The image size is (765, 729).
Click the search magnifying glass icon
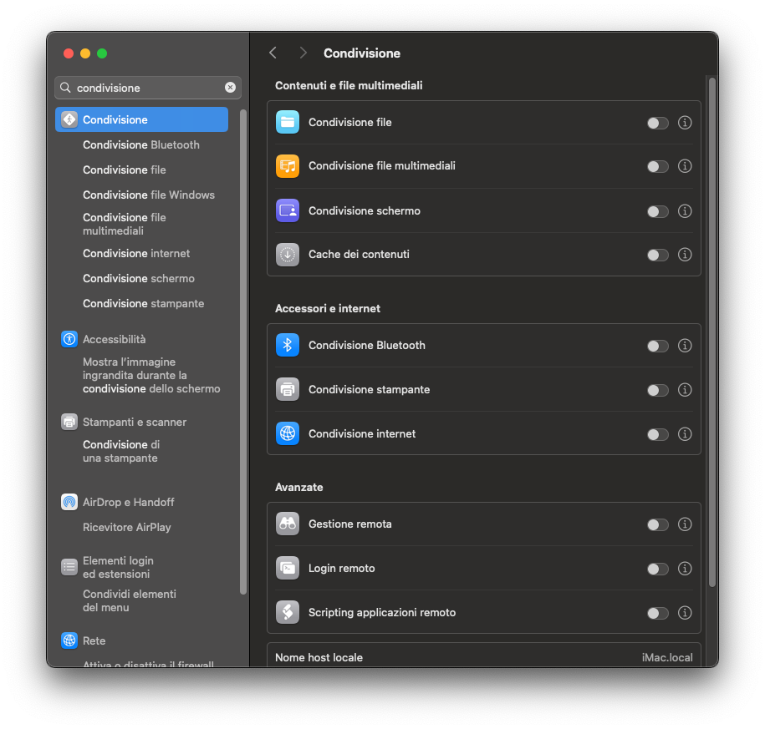65,88
